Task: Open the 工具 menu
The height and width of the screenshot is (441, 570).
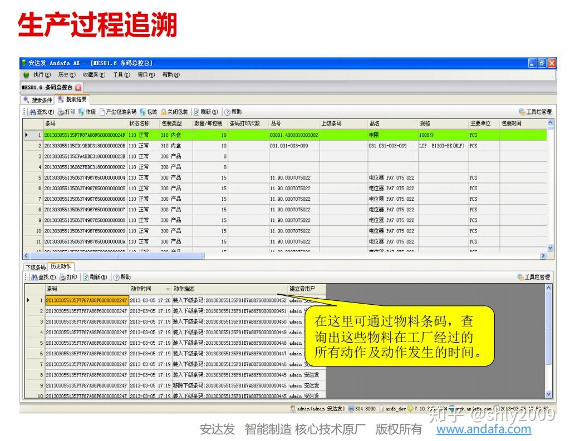Action: pos(121,75)
